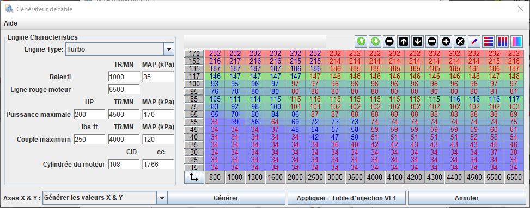Click the Puissance maximale TR/MN field (4500)
Screen dimensions: 530x208
click(124, 114)
